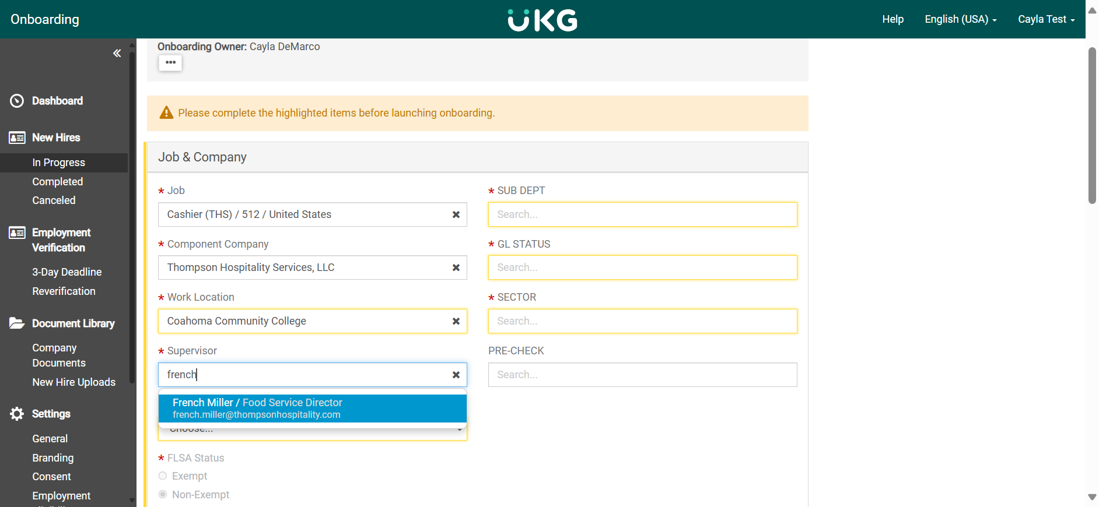Open Employment Verification section
This screenshot has height=507, width=1099.
tap(61, 240)
